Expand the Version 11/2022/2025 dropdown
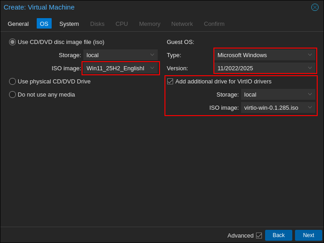The height and width of the screenshot is (243, 324). click(310, 68)
